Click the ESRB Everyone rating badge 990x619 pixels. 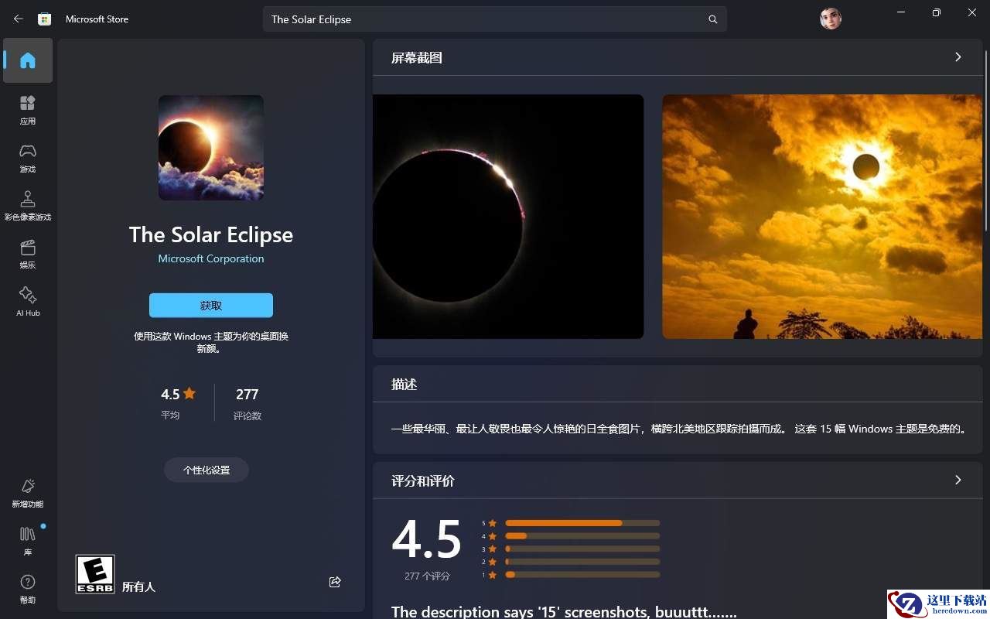coord(95,574)
